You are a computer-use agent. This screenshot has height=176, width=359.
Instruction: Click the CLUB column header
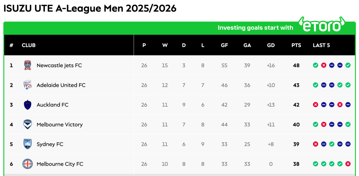pos(29,45)
